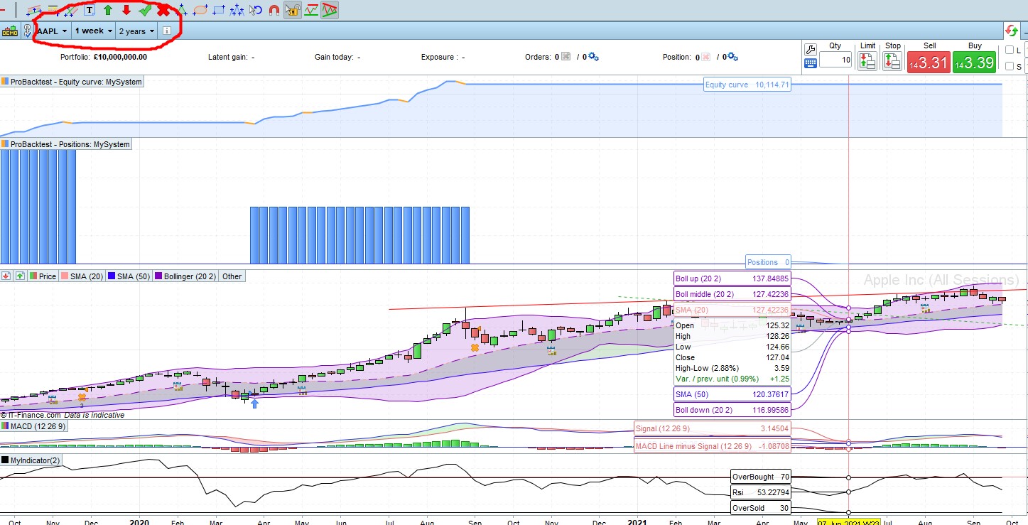Enable the S checkbox

coord(1010,66)
